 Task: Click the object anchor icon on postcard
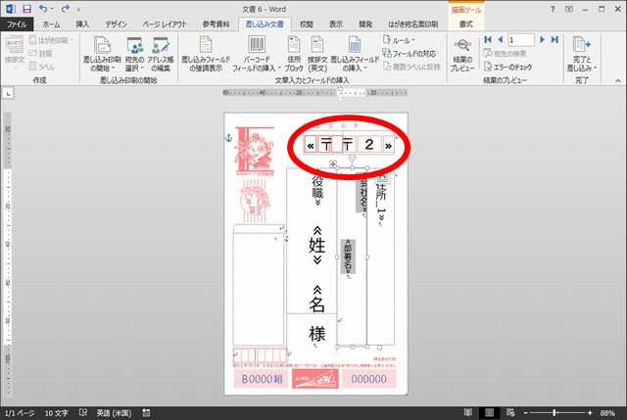tap(228, 138)
